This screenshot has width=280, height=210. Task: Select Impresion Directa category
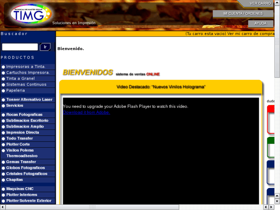[x=22, y=133]
